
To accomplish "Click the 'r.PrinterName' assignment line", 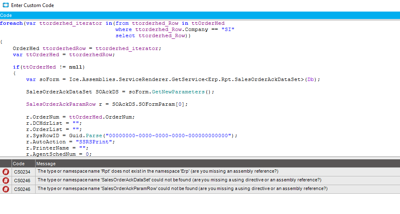I will point(57,148).
